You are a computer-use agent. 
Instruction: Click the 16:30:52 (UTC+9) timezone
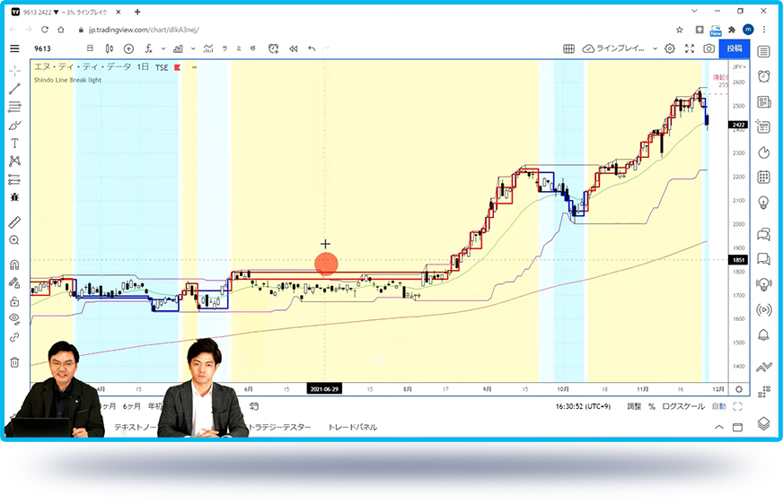(583, 406)
